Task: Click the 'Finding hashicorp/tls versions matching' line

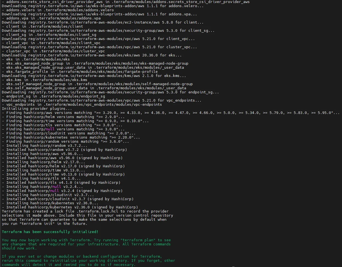Action: [x=62, y=125]
